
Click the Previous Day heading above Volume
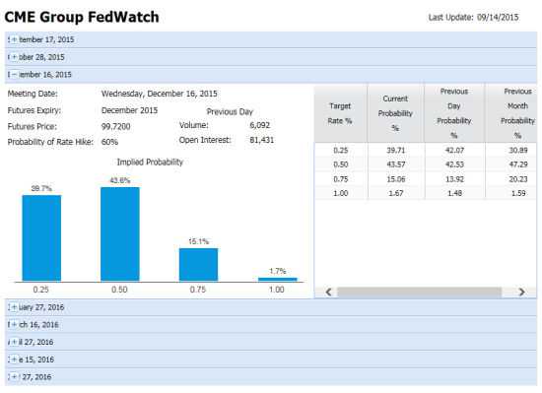pyautogui.click(x=230, y=112)
